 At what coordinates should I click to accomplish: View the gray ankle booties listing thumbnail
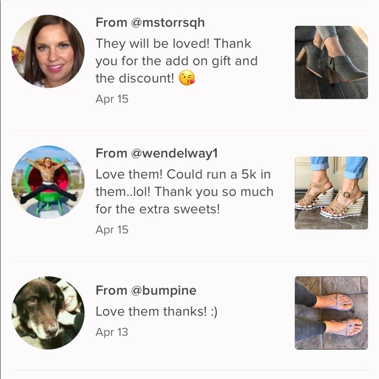point(331,62)
